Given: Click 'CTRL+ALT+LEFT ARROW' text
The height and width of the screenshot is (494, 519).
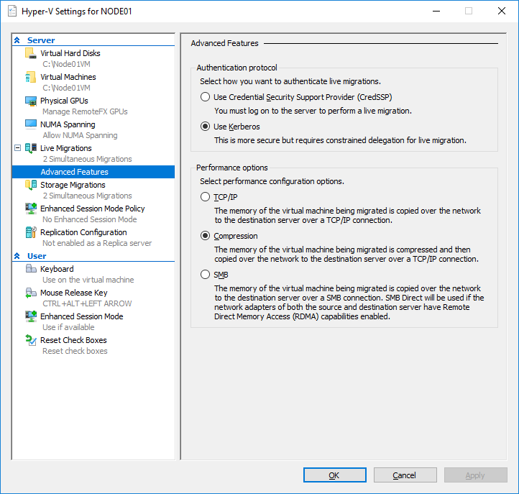Looking at the screenshot, I should [x=87, y=303].
